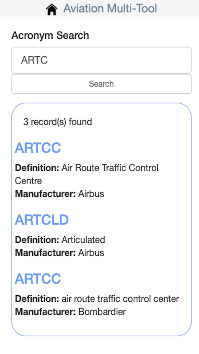The height and width of the screenshot is (354, 199).
Task: Select the ARTCLD result heading
Action: (x=42, y=219)
